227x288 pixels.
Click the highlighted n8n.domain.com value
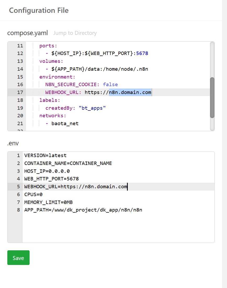(x=130, y=92)
